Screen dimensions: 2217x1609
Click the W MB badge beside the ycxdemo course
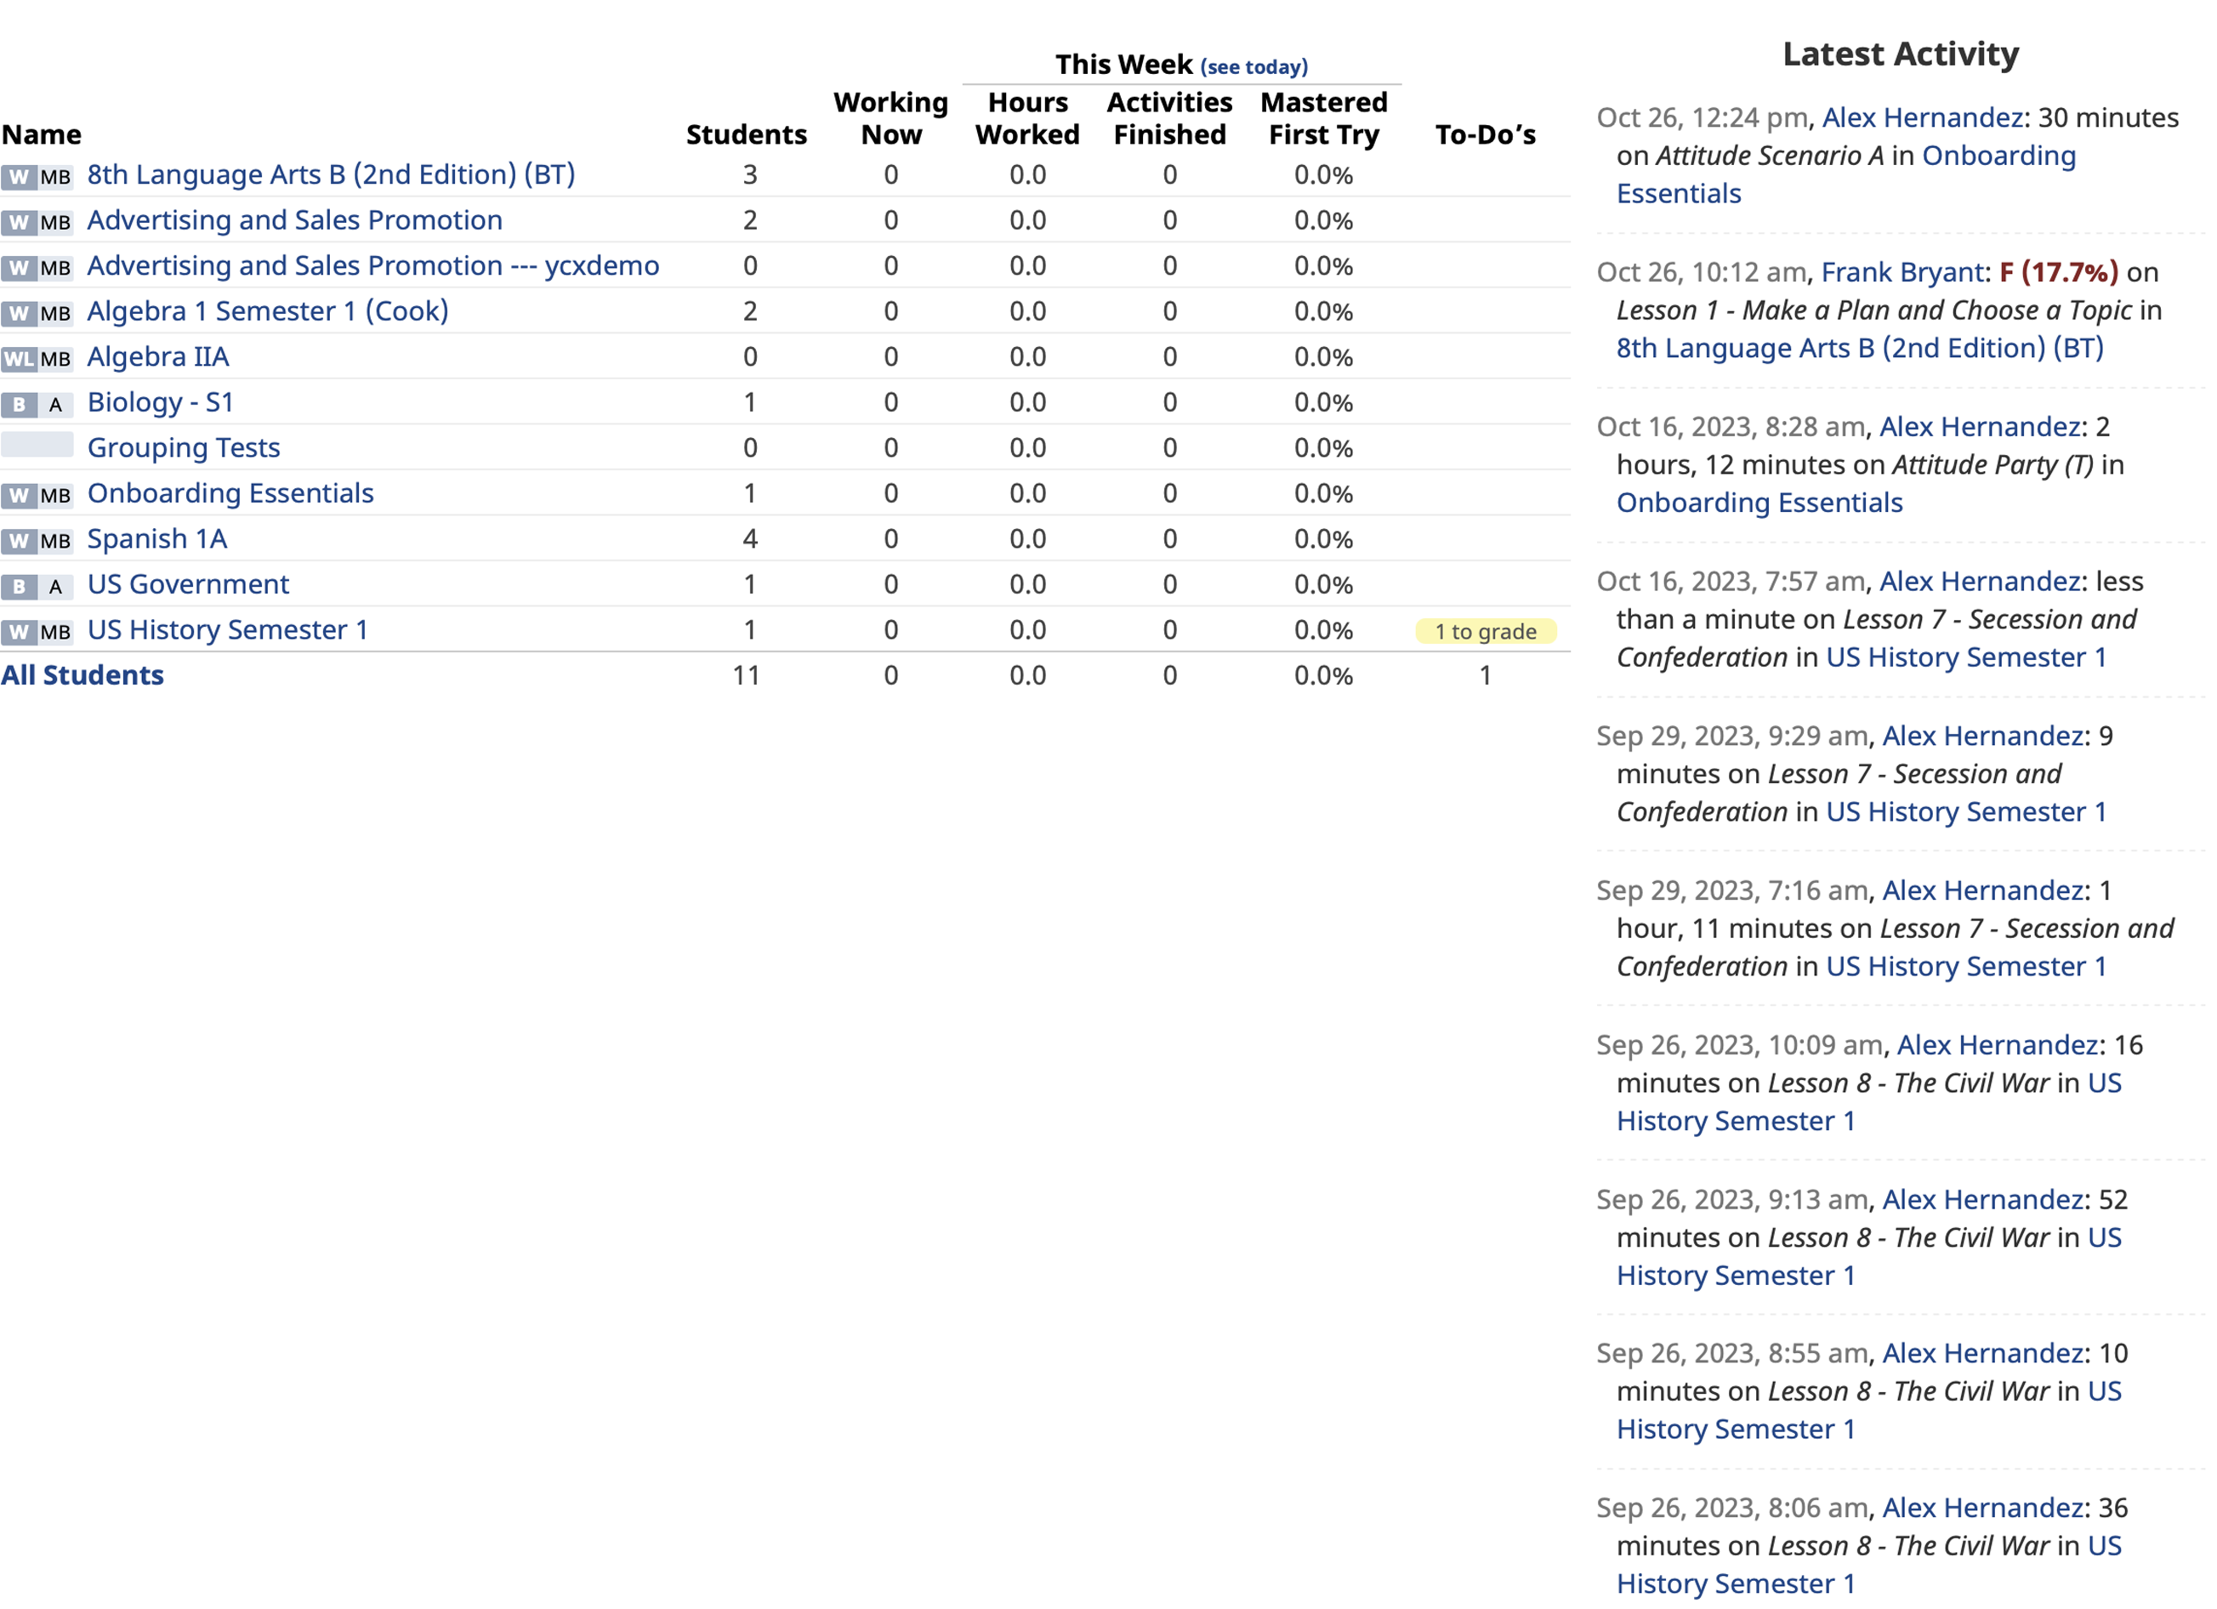click(37, 268)
